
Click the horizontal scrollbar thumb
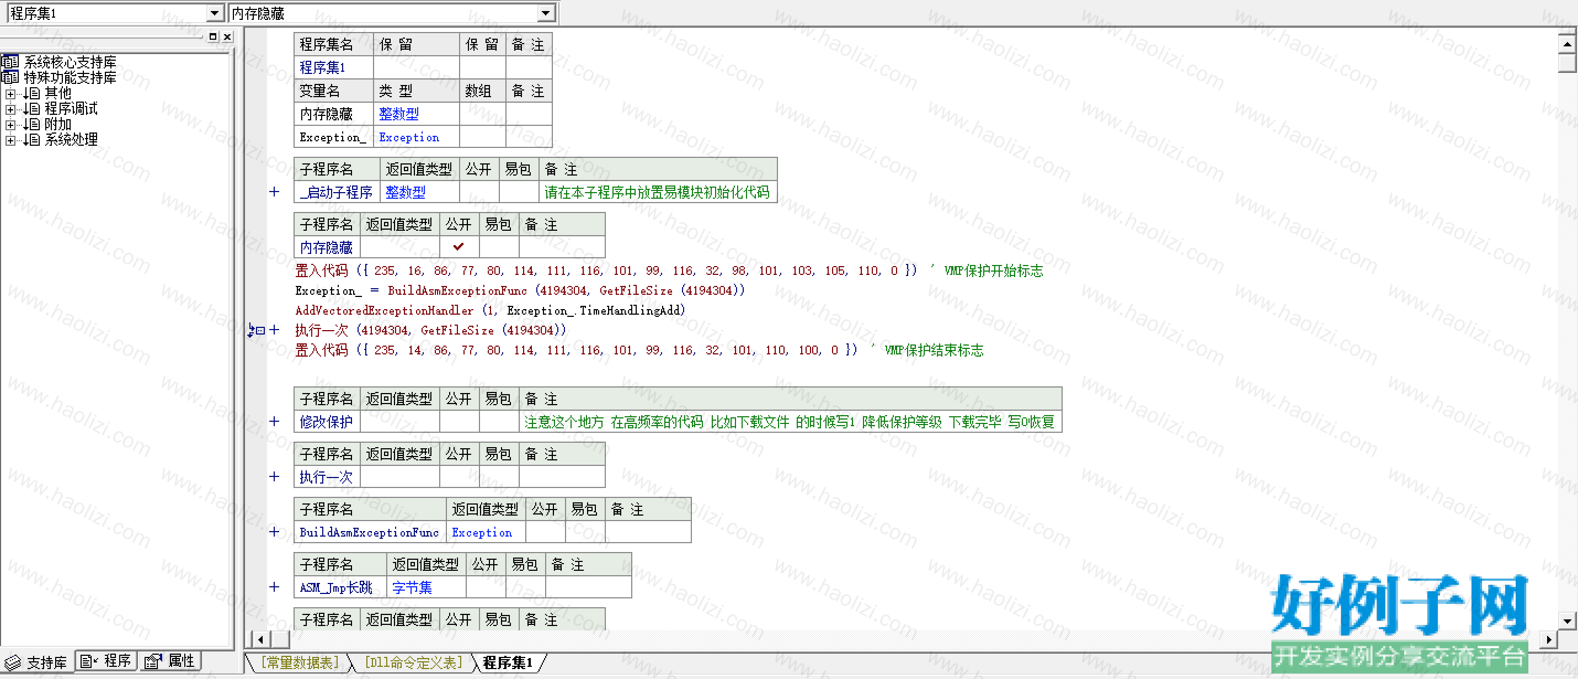pyautogui.click(x=280, y=639)
